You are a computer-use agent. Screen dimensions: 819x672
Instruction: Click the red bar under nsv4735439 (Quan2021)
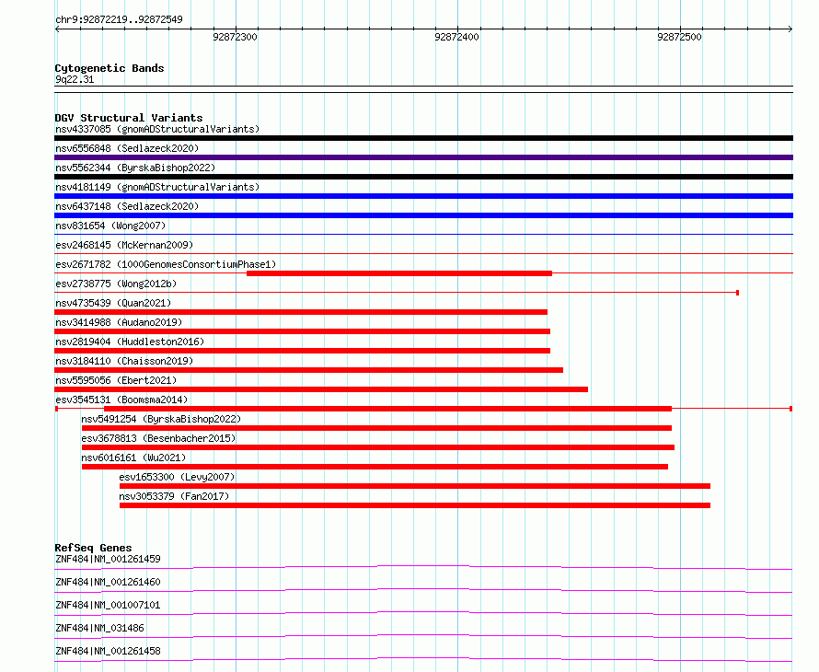pos(301,312)
